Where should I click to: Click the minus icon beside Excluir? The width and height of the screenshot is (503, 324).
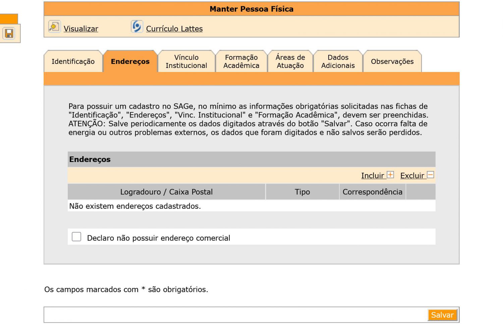coord(431,175)
